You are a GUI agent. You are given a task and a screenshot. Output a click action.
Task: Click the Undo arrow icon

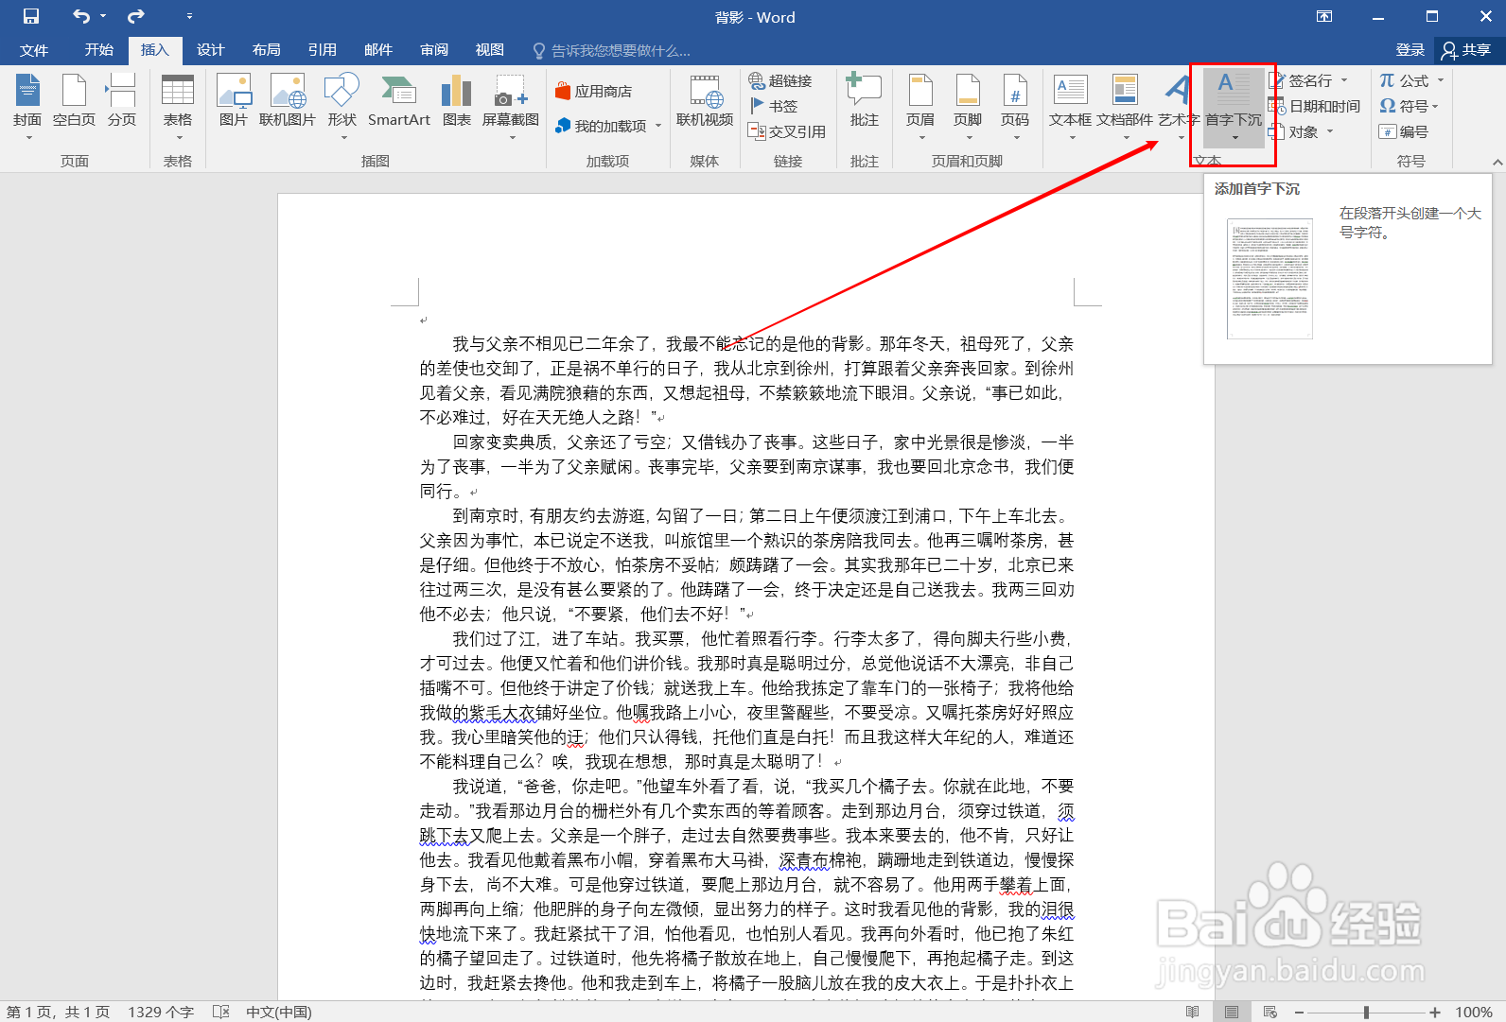coord(82,16)
